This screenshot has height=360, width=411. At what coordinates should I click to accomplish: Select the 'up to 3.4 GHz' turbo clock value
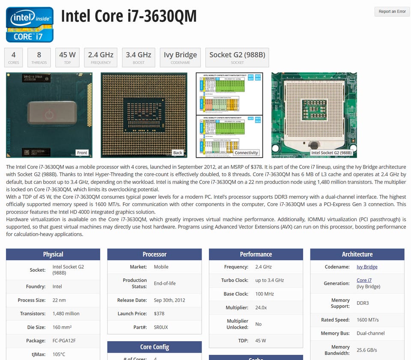(x=270, y=280)
